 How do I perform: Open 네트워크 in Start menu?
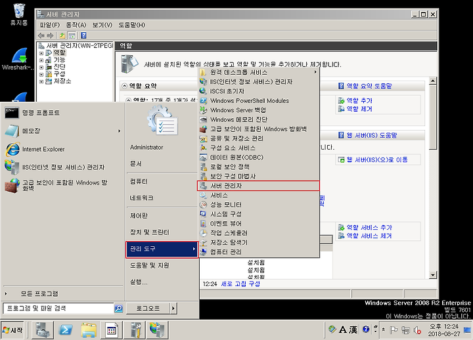(x=142, y=198)
